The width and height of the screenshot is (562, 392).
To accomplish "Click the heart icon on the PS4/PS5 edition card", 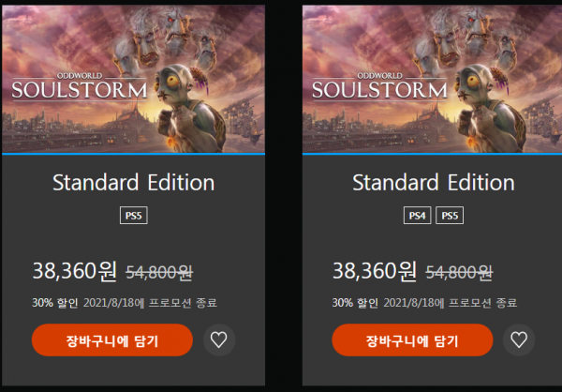I will click(519, 339).
